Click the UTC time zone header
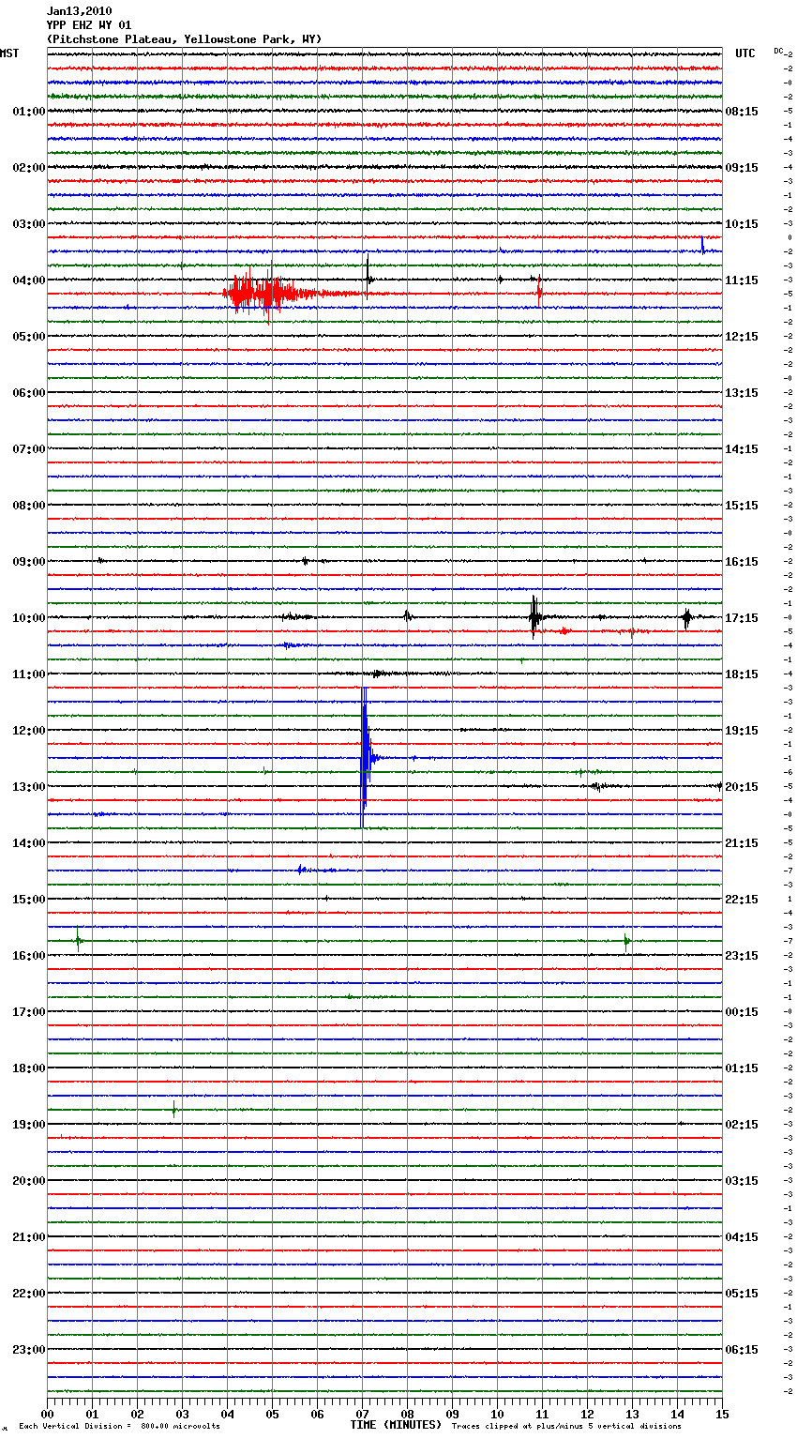This screenshot has width=797, height=1439. pos(745,53)
